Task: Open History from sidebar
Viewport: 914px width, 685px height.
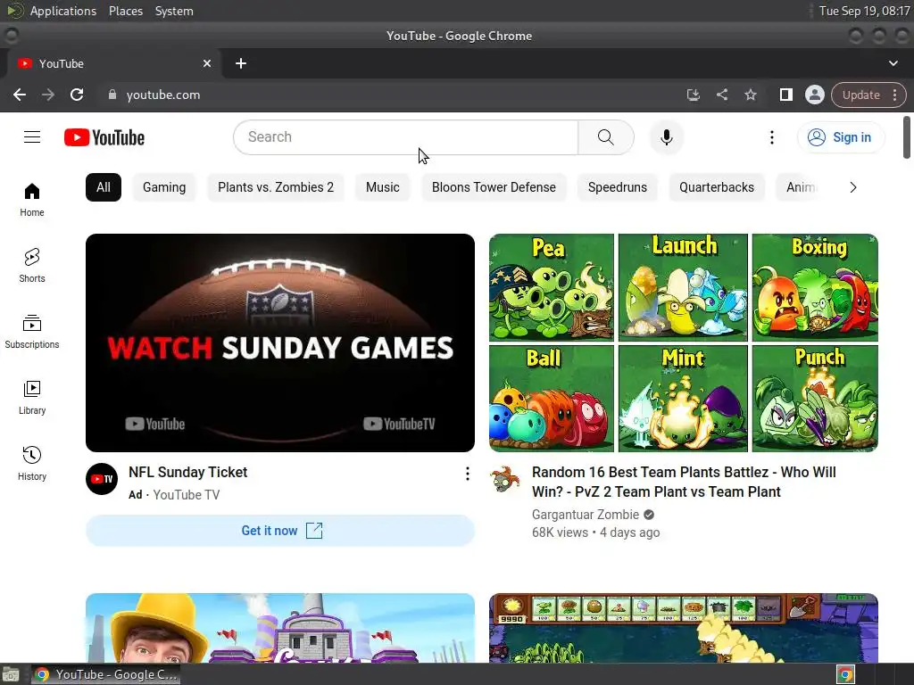Action: (x=32, y=463)
